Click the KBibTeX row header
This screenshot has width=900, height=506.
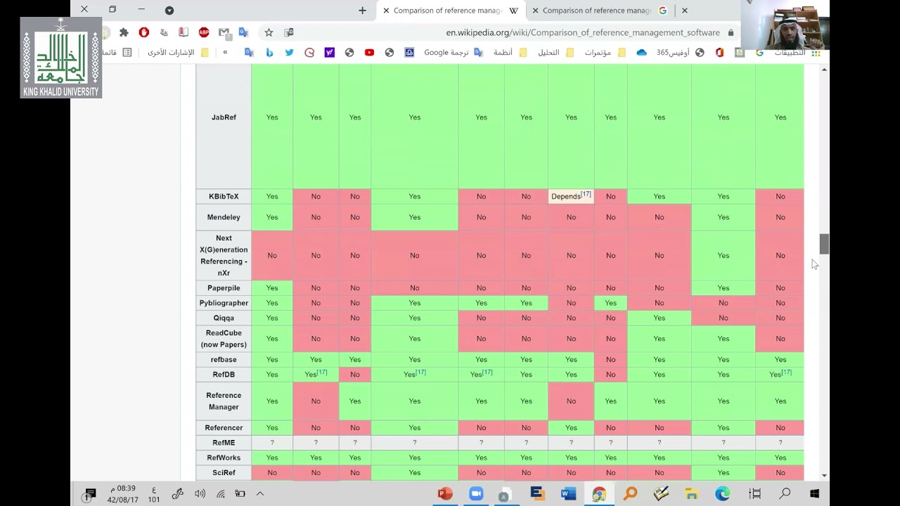224,197
